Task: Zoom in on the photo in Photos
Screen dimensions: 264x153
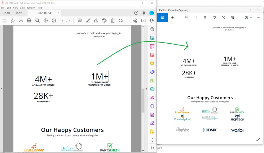Action: [187, 18]
